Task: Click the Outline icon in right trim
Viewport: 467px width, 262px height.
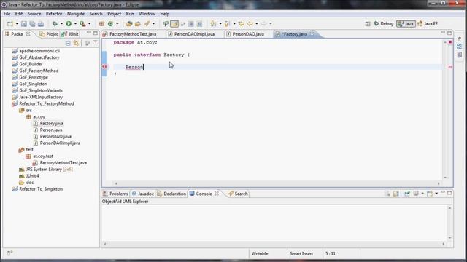Action: coord(459,47)
